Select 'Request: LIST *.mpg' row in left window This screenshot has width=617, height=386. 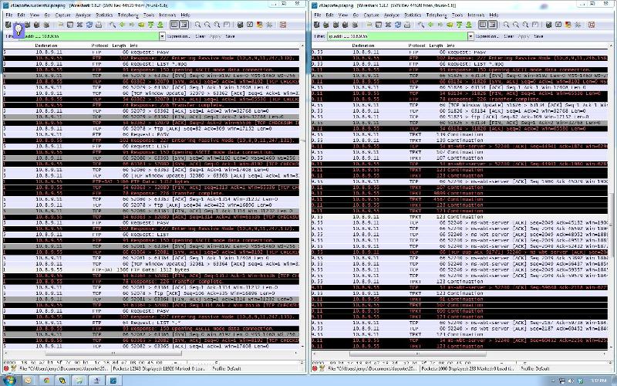coord(150,64)
